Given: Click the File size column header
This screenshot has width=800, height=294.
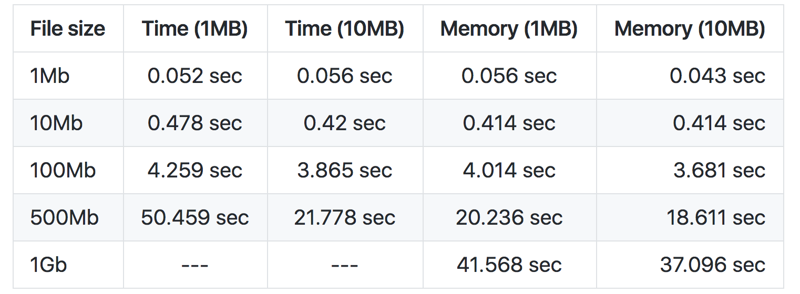Looking at the screenshot, I should pyautogui.click(x=68, y=29).
